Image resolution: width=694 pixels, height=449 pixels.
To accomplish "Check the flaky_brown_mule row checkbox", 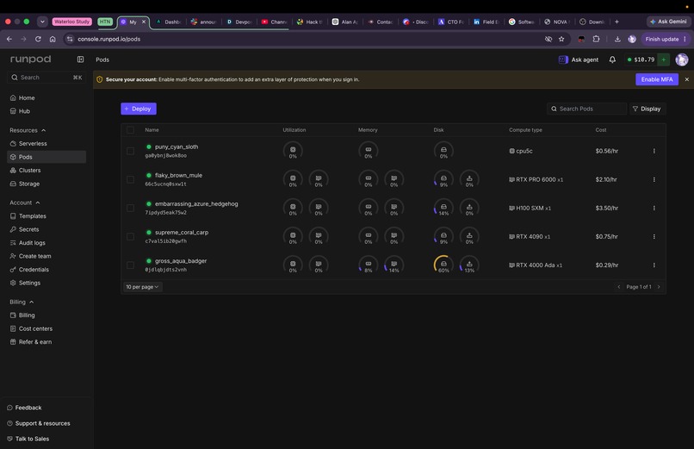I will [x=130, y=179].
